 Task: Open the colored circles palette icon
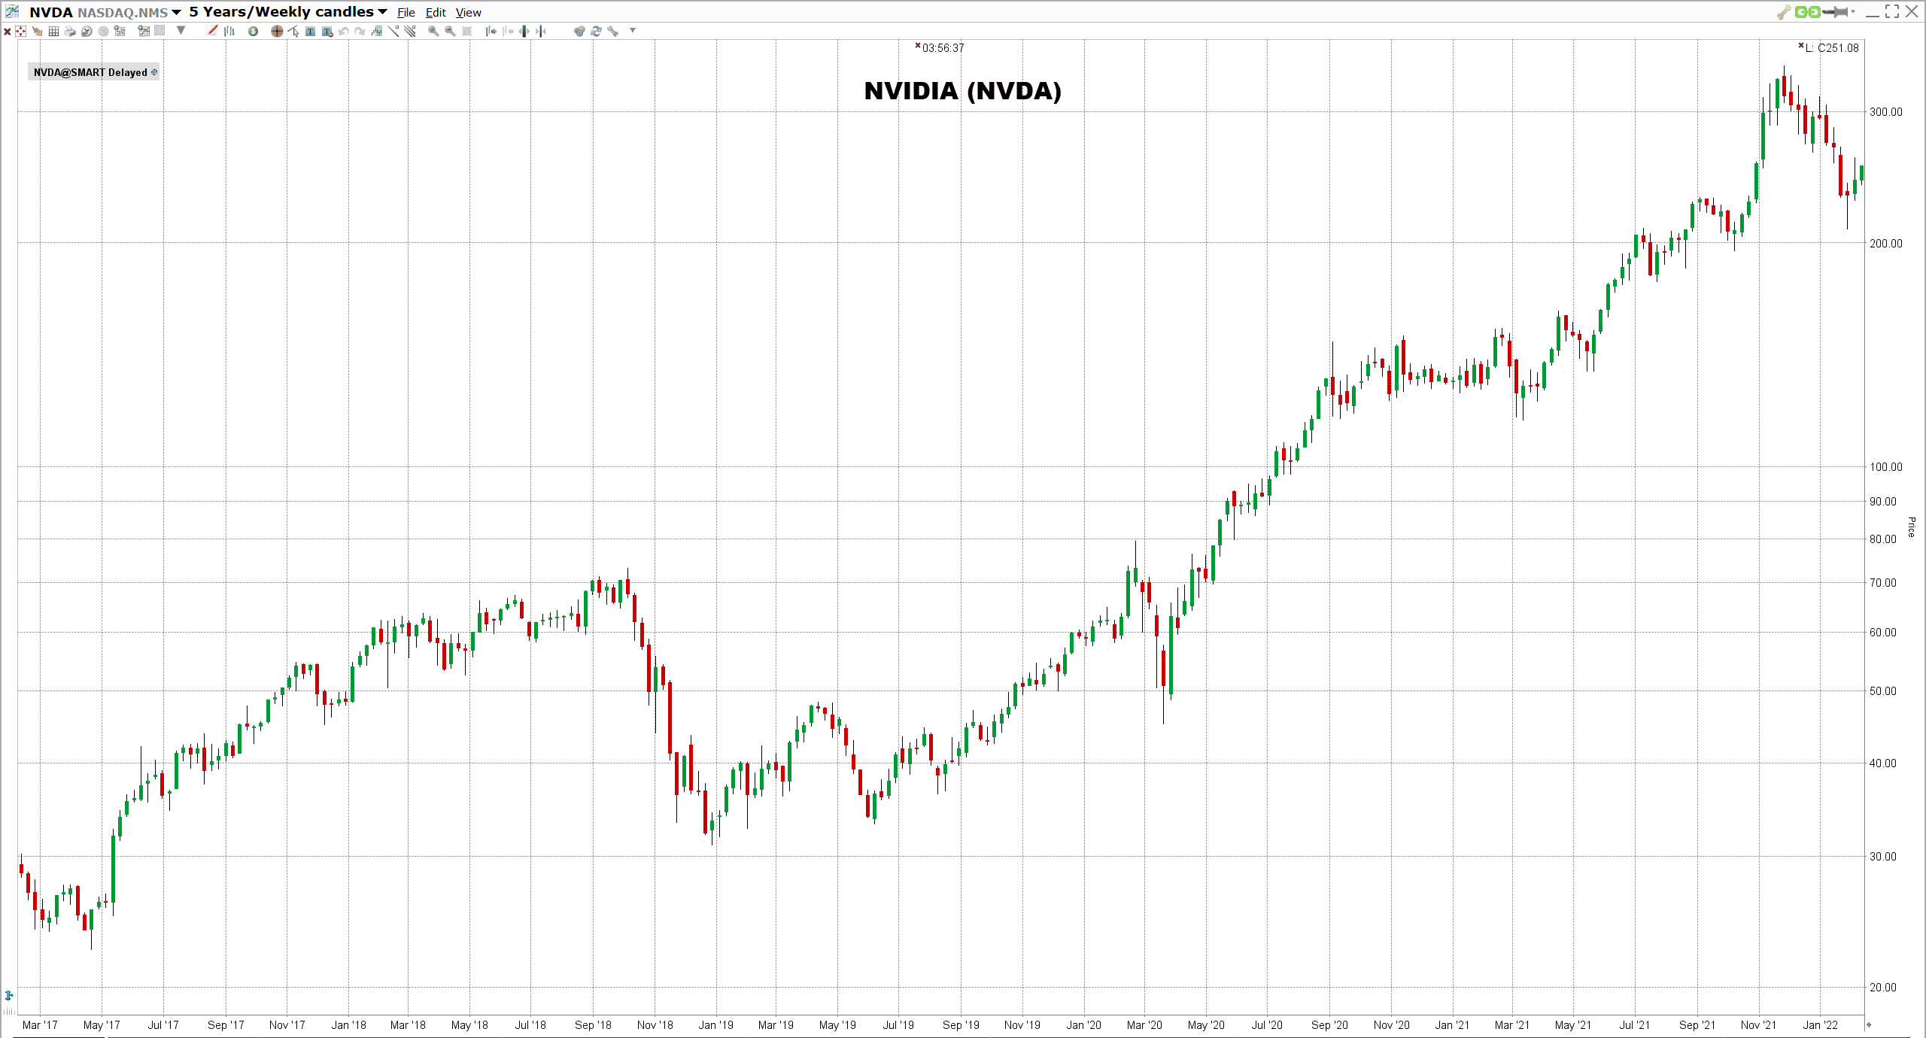tap(579, 32)
